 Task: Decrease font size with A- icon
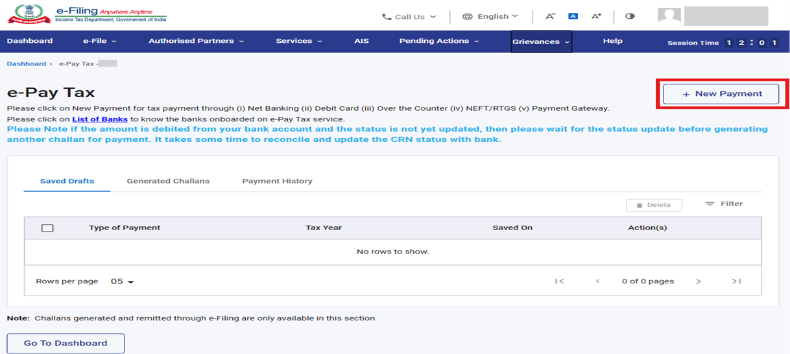click(550, 16)
